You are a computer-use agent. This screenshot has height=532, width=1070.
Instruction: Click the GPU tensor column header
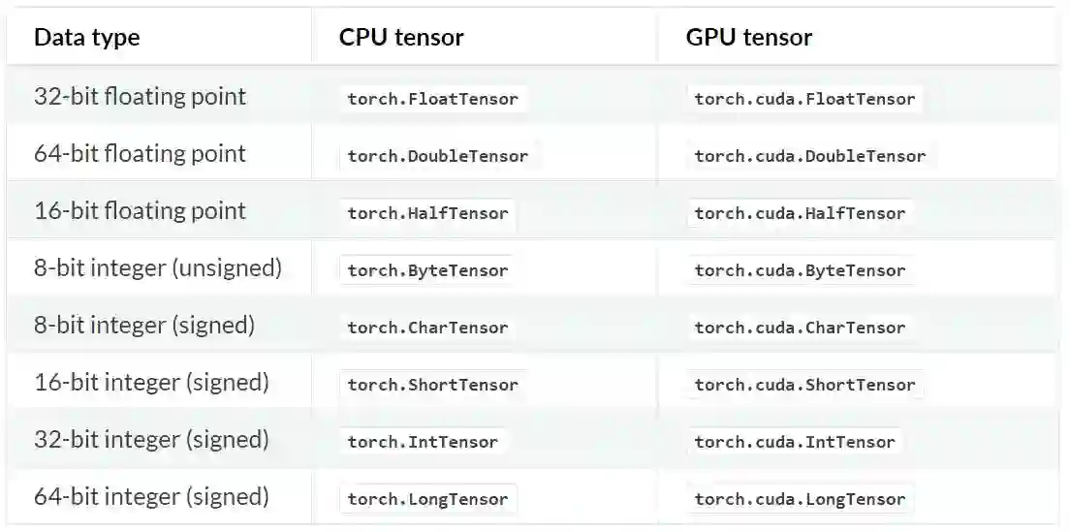tap(749, 38)
